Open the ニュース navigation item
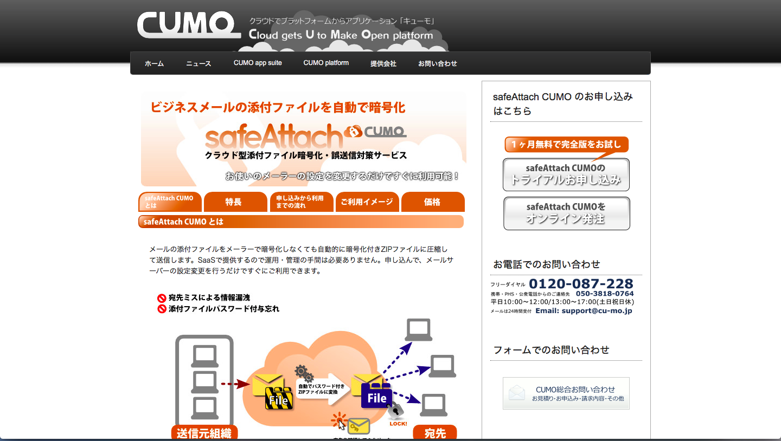This screenshot has width=781, height=441. [199, 63]
